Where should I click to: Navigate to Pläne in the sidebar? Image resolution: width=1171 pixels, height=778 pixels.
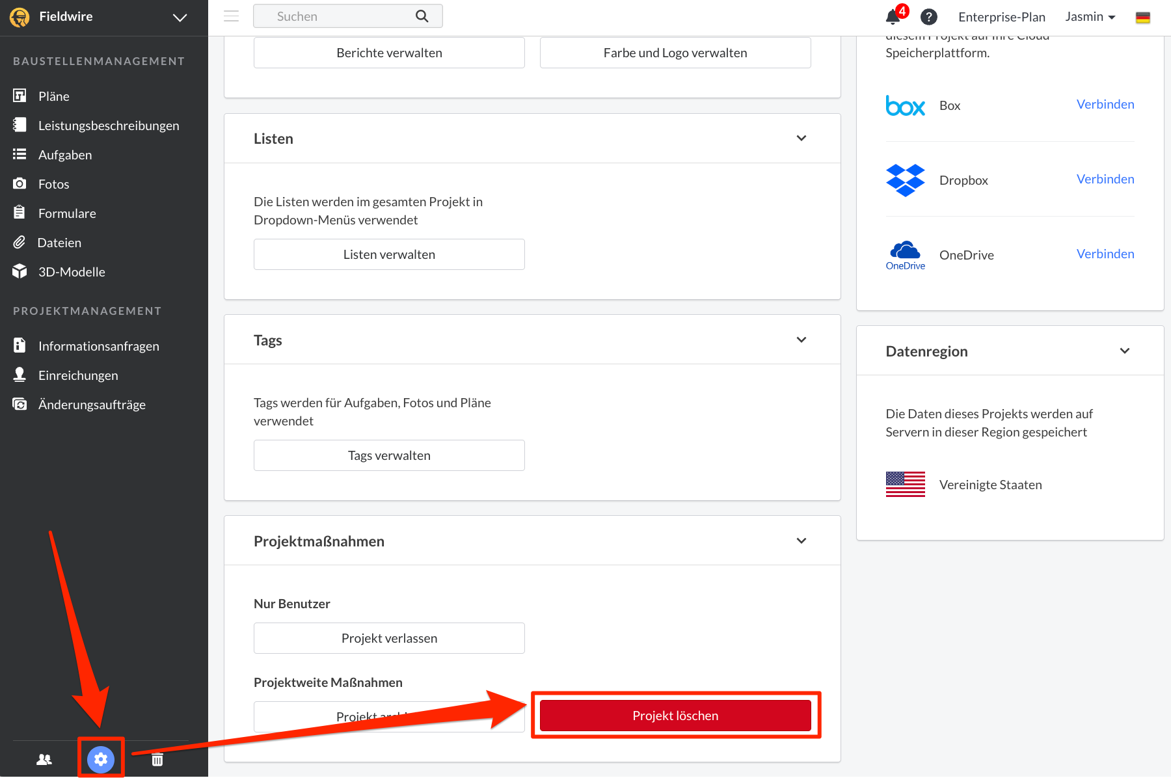[53, 96]
